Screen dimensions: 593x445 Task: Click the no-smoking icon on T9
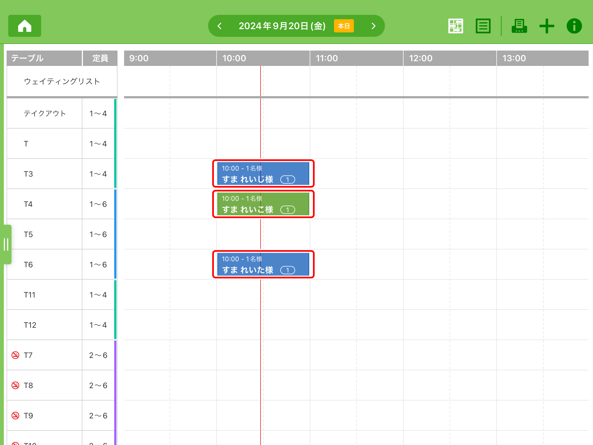15,416
